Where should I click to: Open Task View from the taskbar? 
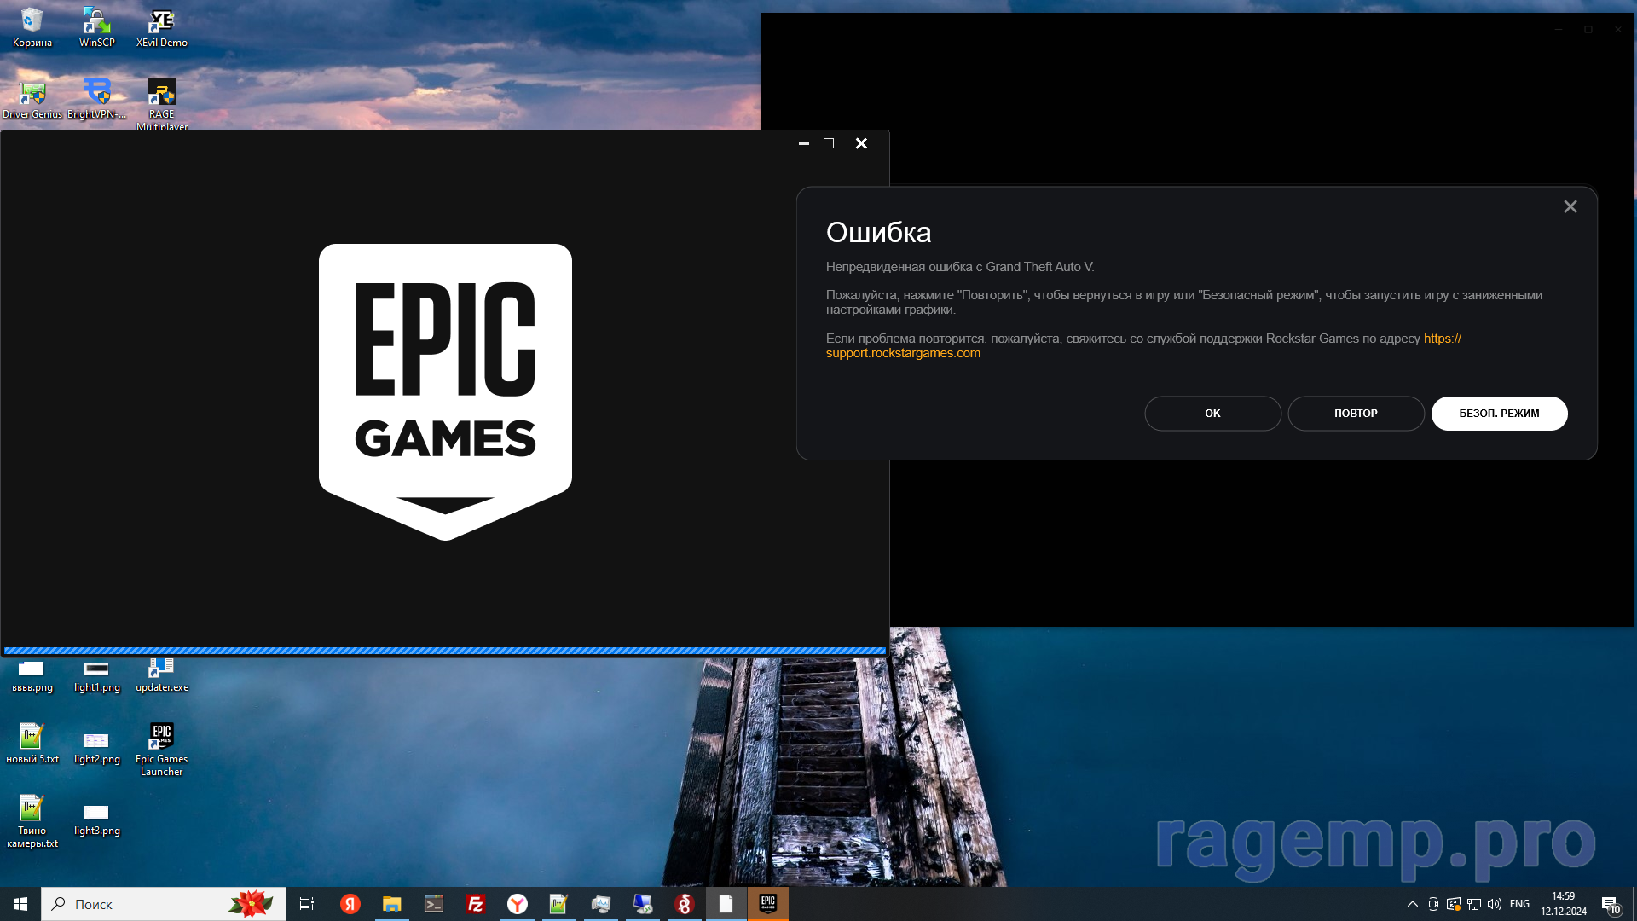[307, 904]
